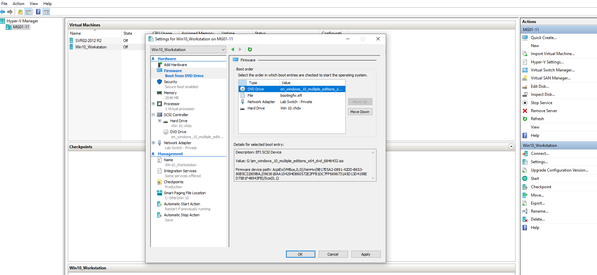
Task: Click the Memory chip icon
Action: pos(160,93)
